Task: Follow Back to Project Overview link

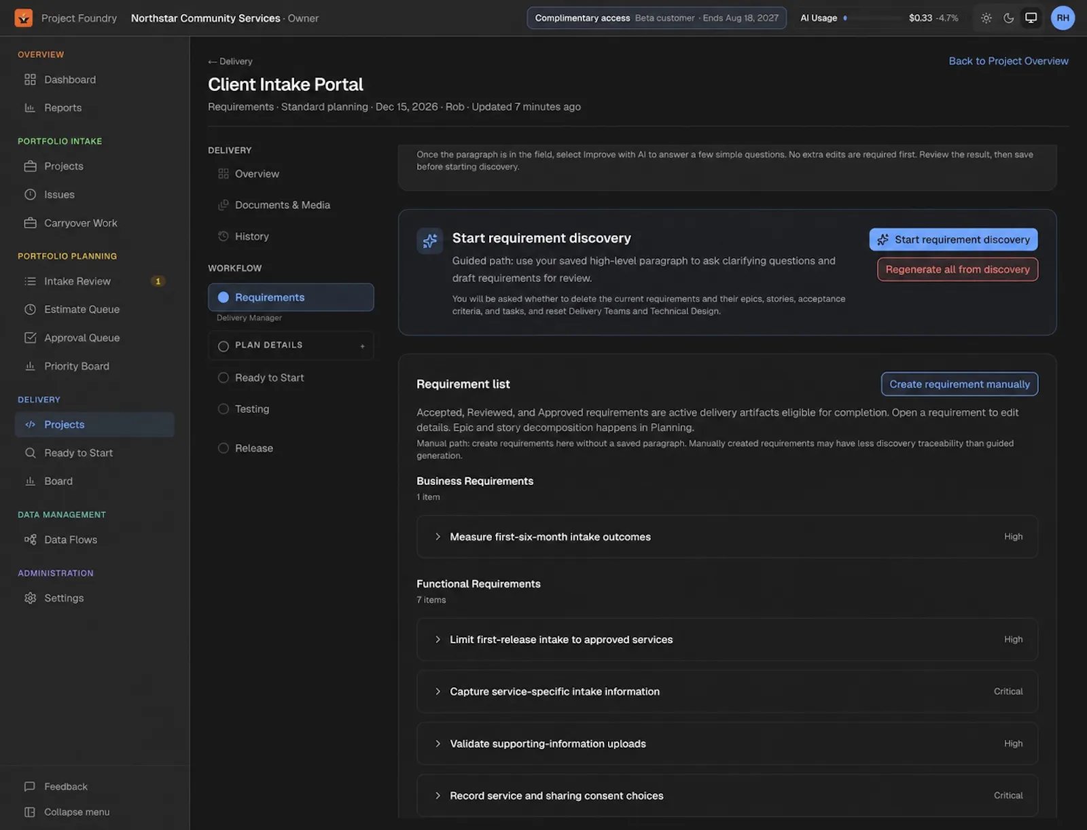Action: tap(1008, 61)
